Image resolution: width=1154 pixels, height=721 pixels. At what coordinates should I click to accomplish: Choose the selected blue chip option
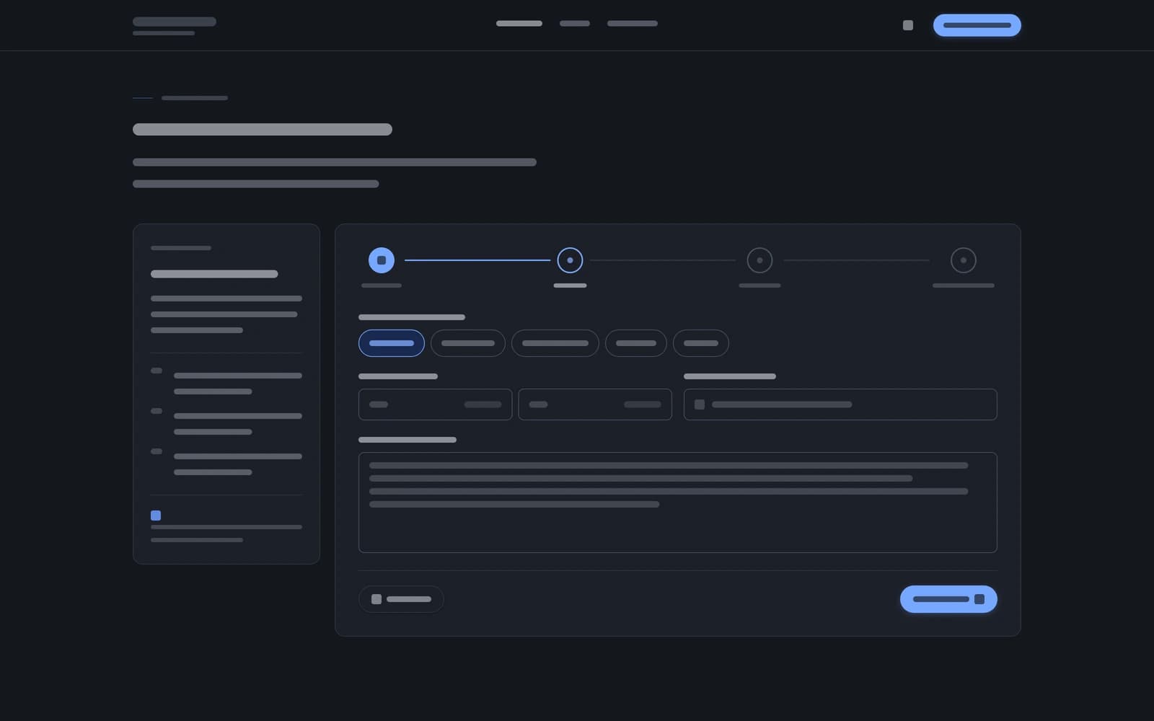pos(392,343)
